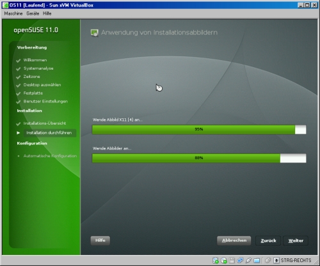Select the Benutzer Einstellungen step
Viewport: 320px width, 266px height.
pos(45,102)
